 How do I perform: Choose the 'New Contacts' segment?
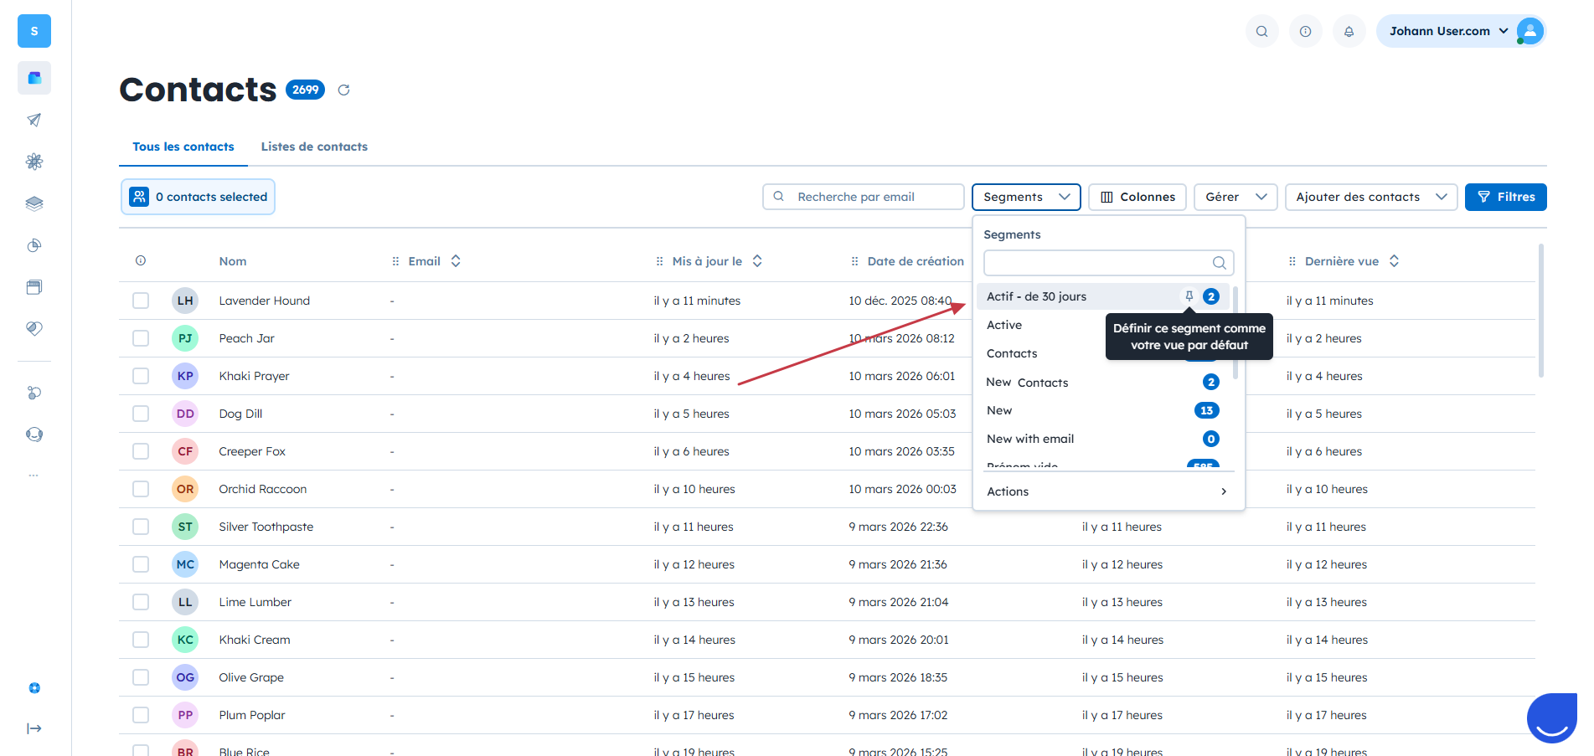click(1102, 382)
